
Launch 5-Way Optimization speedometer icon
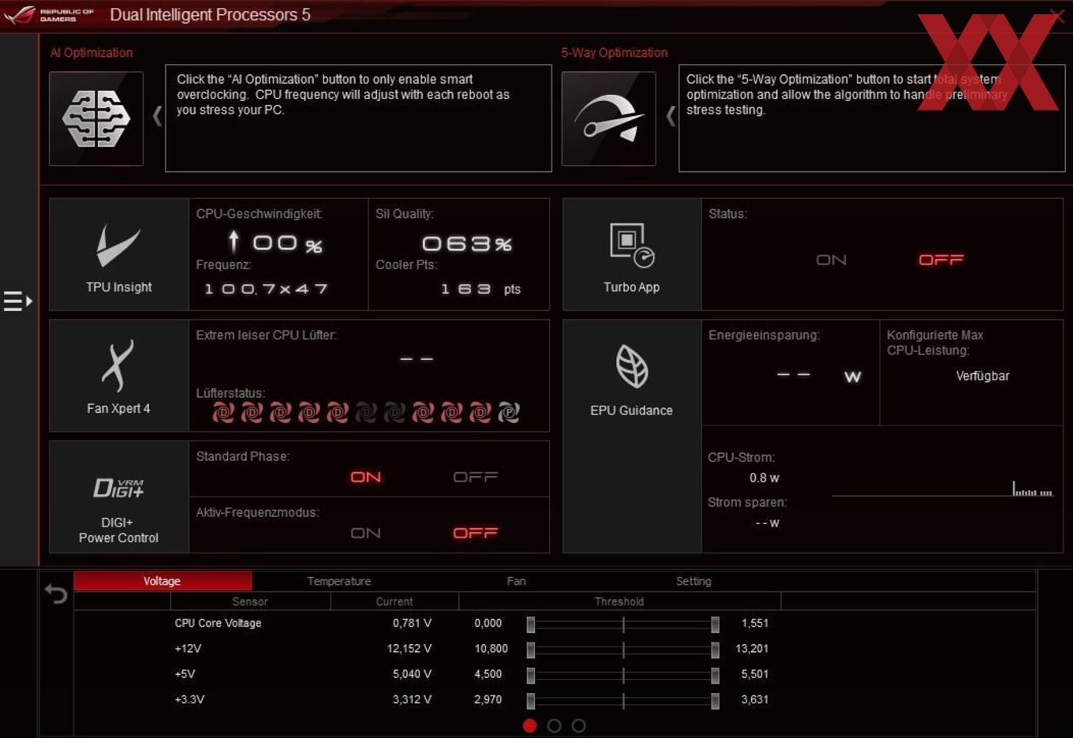pyautogui.click(x=608, y=119)
